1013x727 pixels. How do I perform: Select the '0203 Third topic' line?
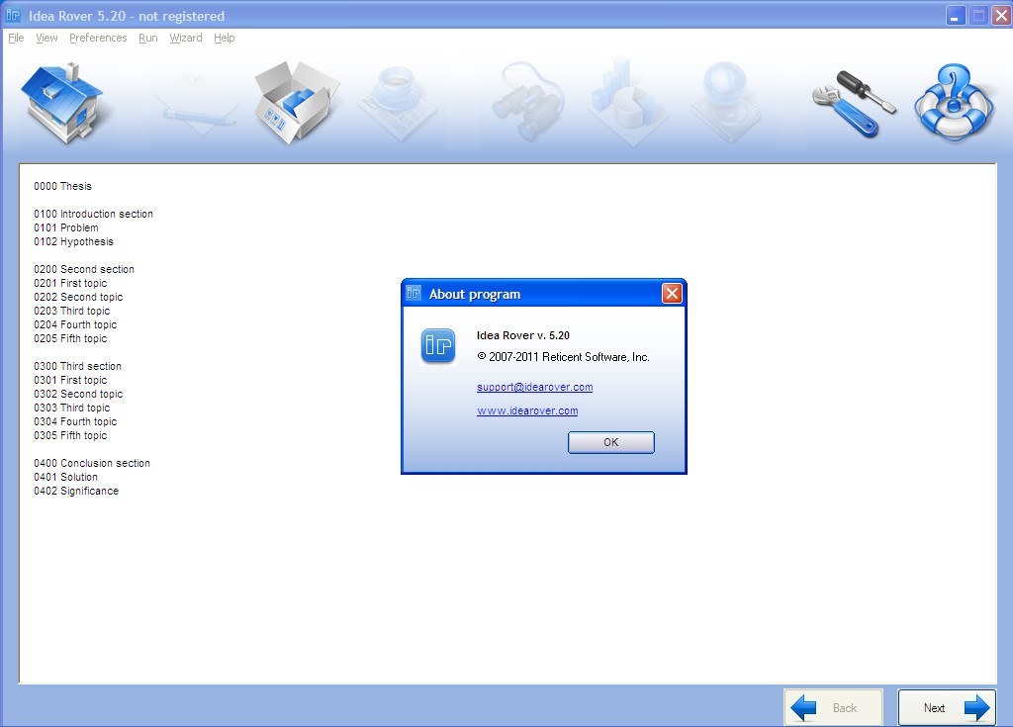point(71,311)
